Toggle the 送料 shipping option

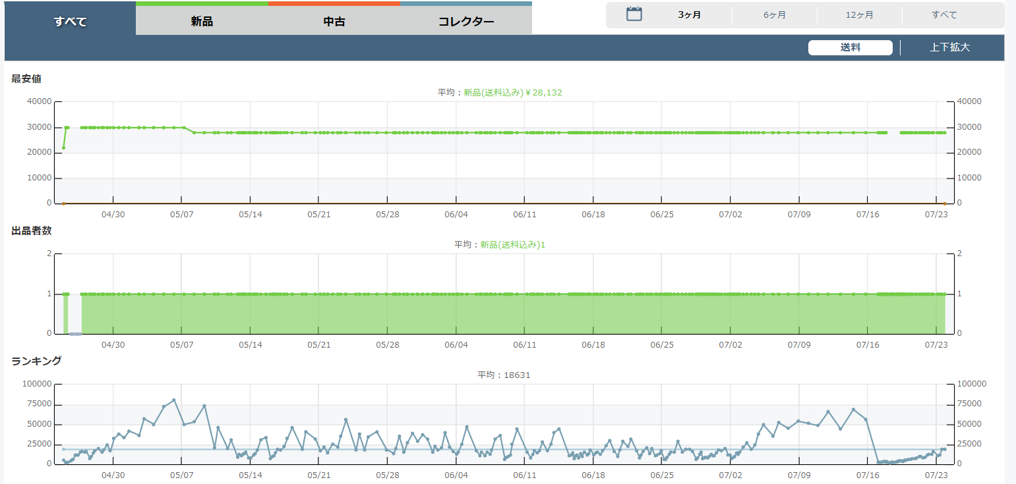click(x=850, y=47)
